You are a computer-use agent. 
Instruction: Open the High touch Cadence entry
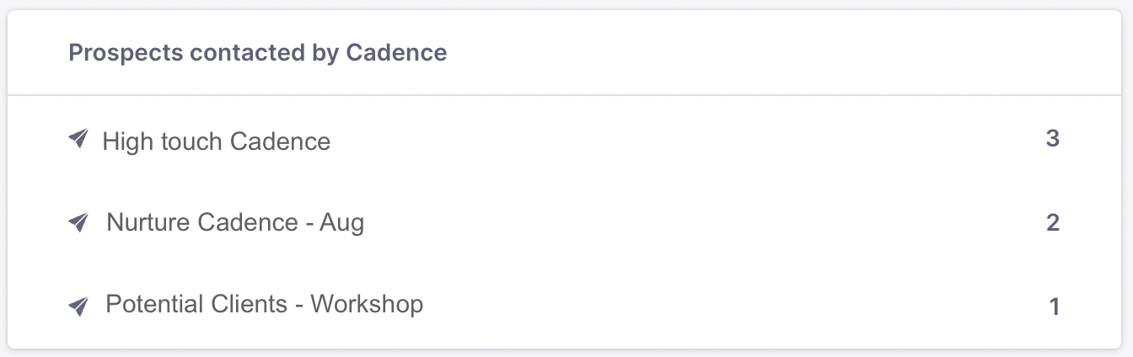[x=217, y=141]
